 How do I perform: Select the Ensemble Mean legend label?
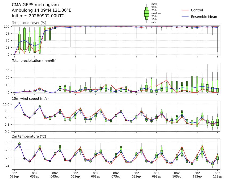pyautogui.click(x=204, y=17)
